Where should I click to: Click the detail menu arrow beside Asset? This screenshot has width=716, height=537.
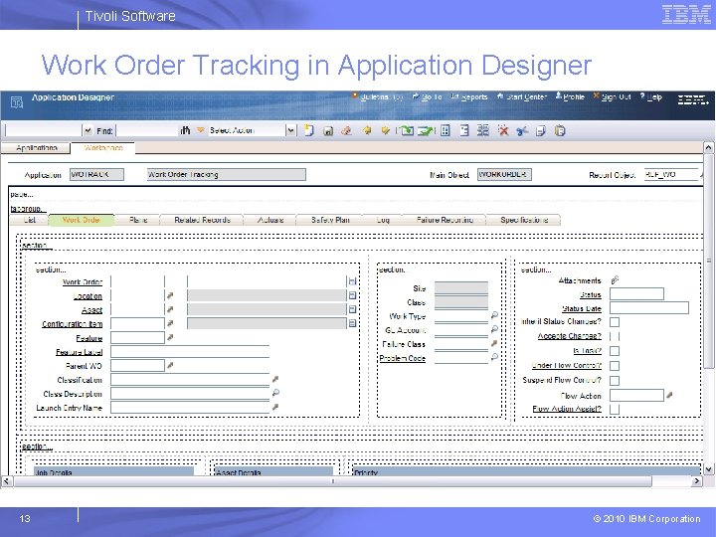pyautogui.click(x=170, y=309)
